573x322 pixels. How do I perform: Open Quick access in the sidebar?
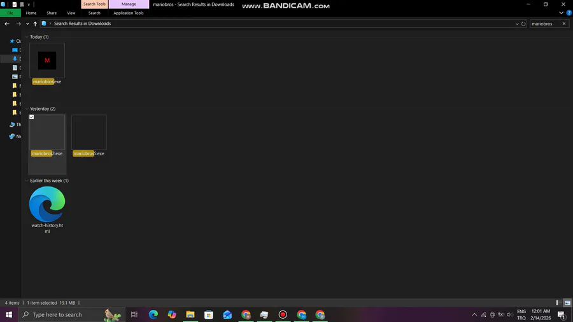[16, 41]
